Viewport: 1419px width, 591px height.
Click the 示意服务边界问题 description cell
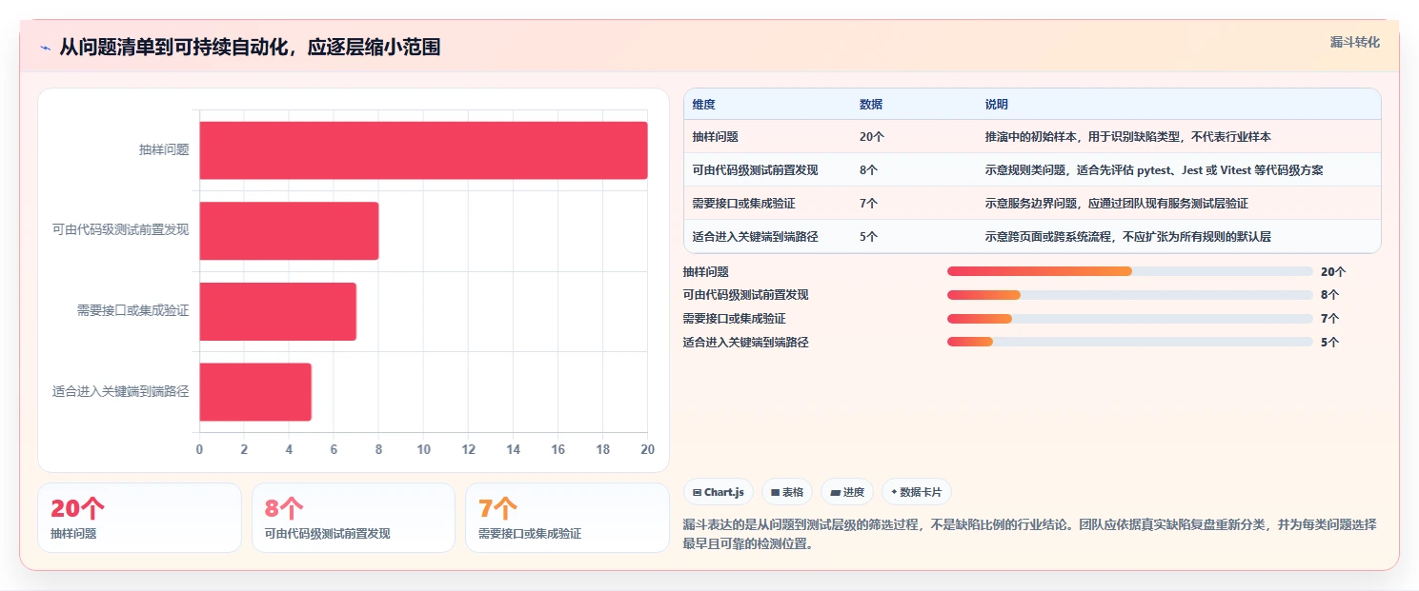(1117, 203)
